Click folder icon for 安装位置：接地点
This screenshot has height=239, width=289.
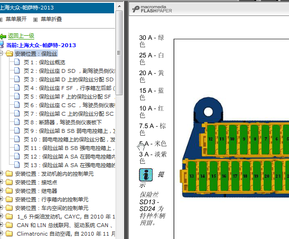coord(9,182)
